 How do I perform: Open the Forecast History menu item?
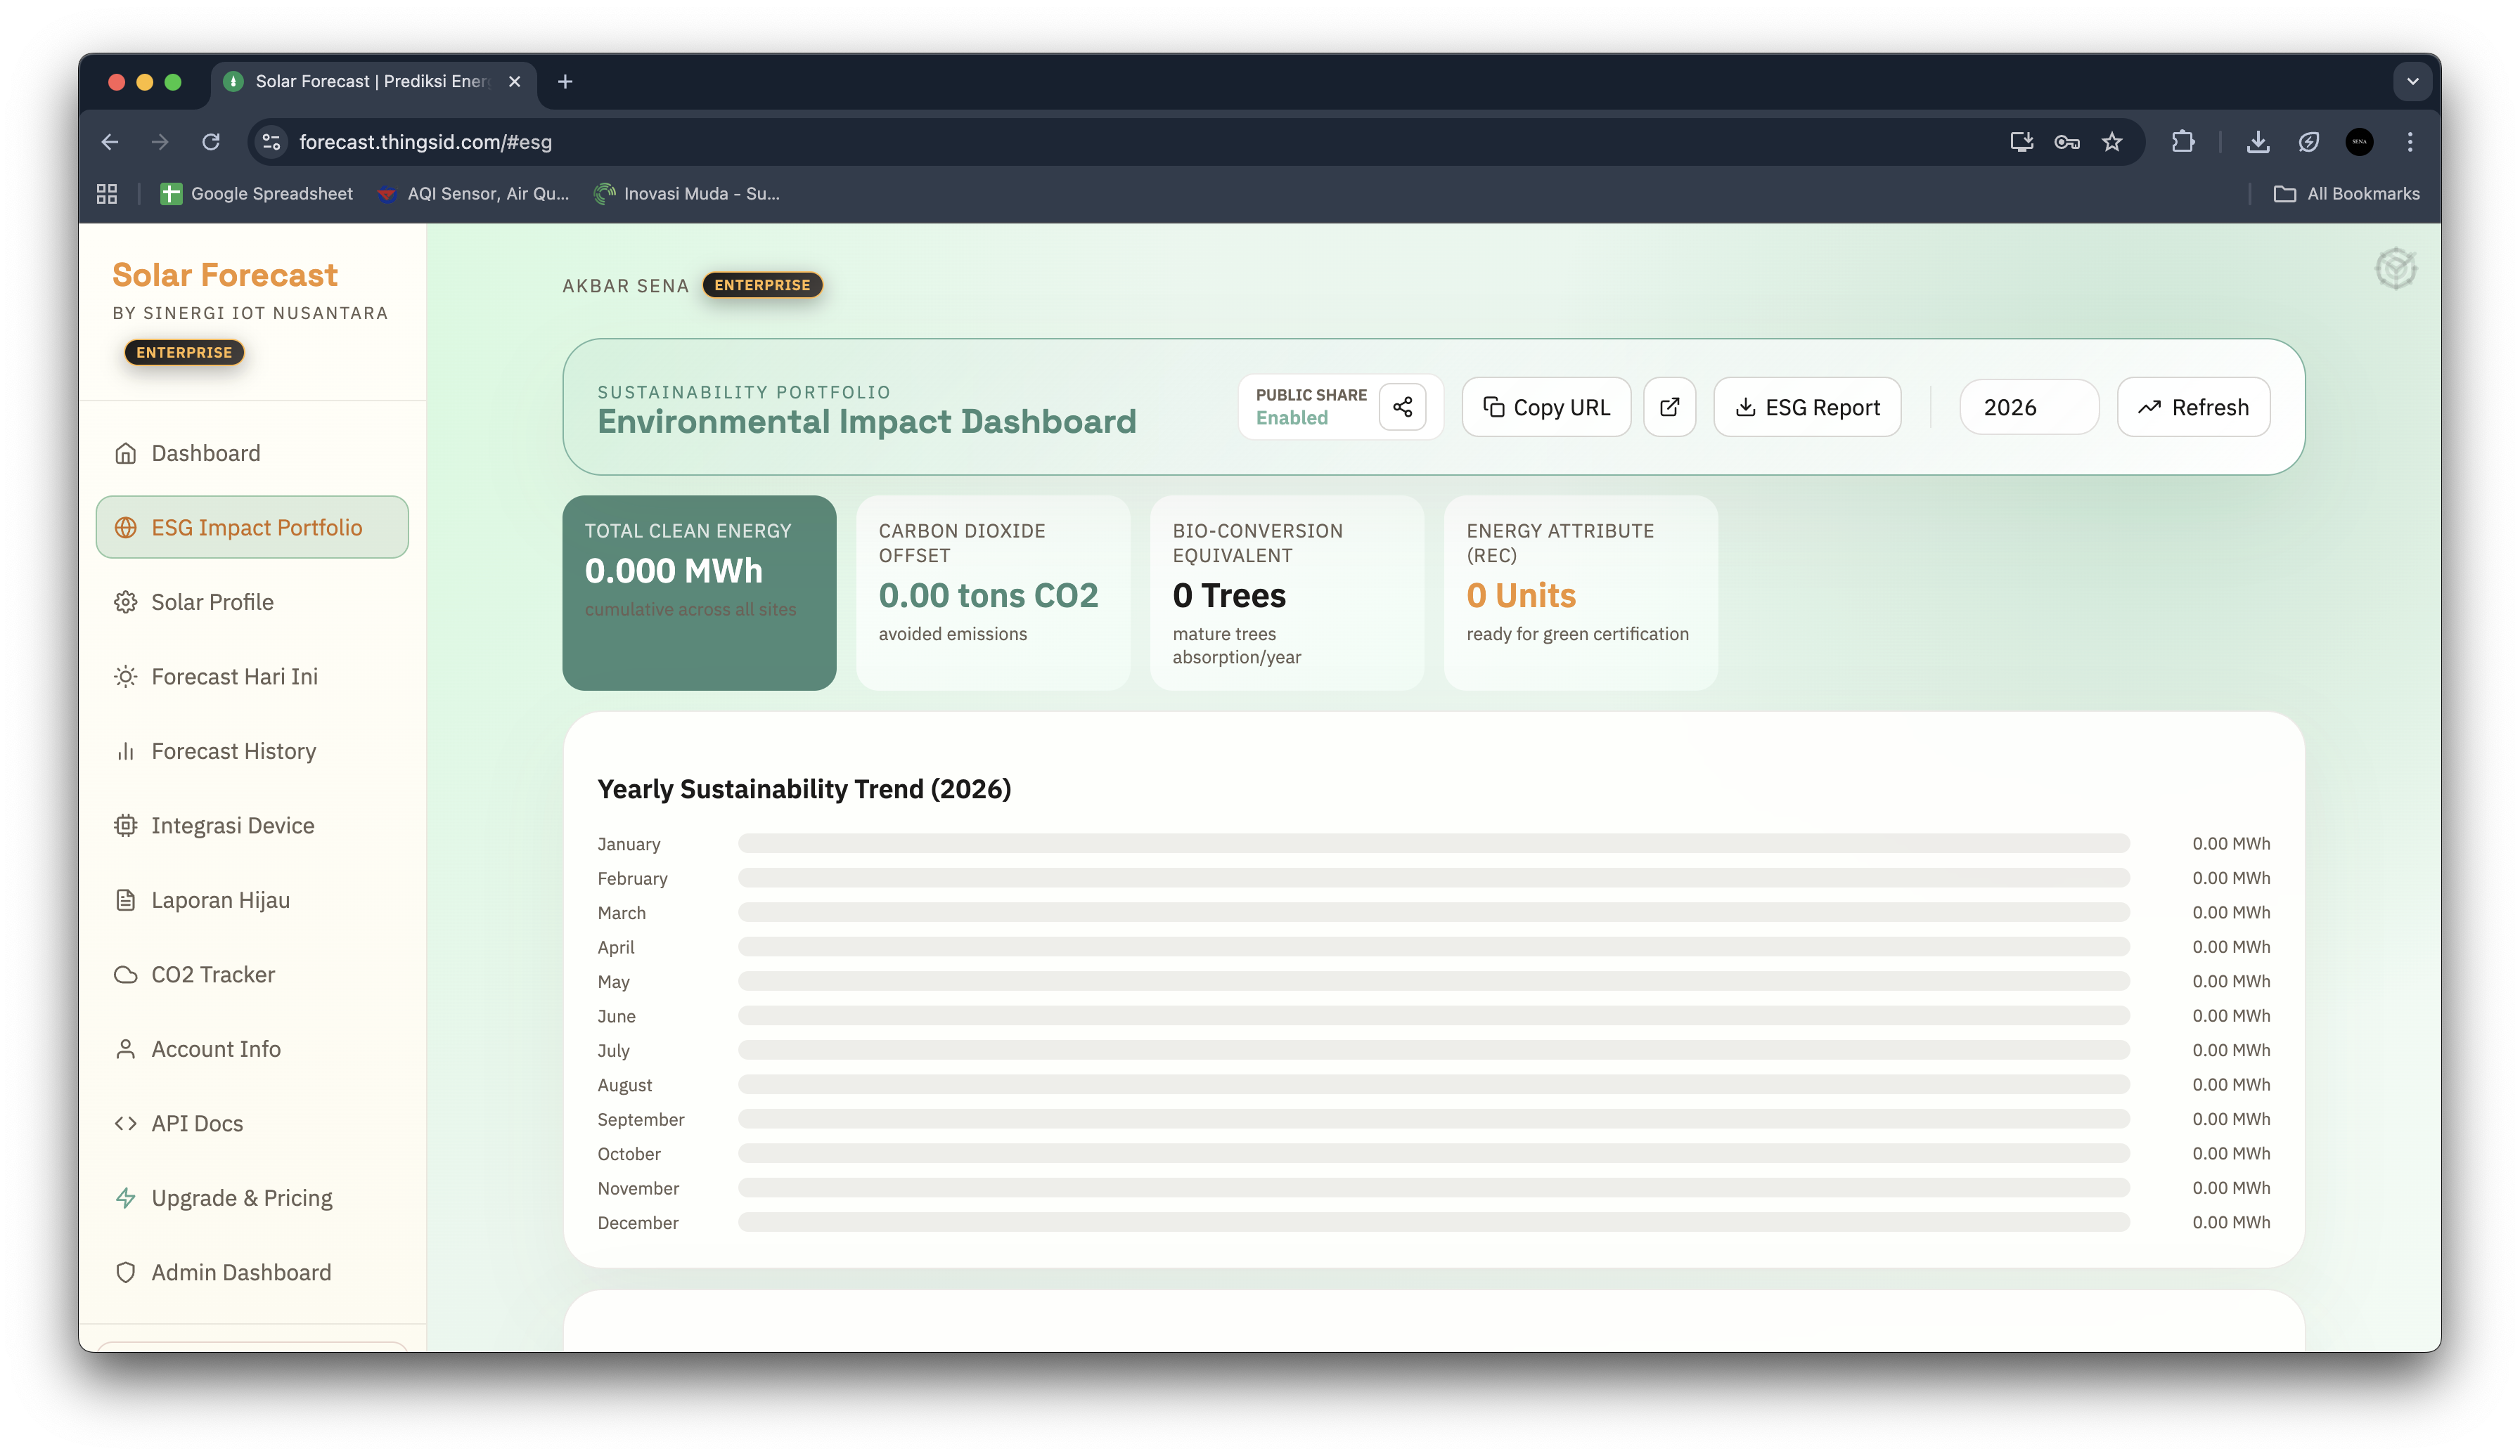[233, 751]
